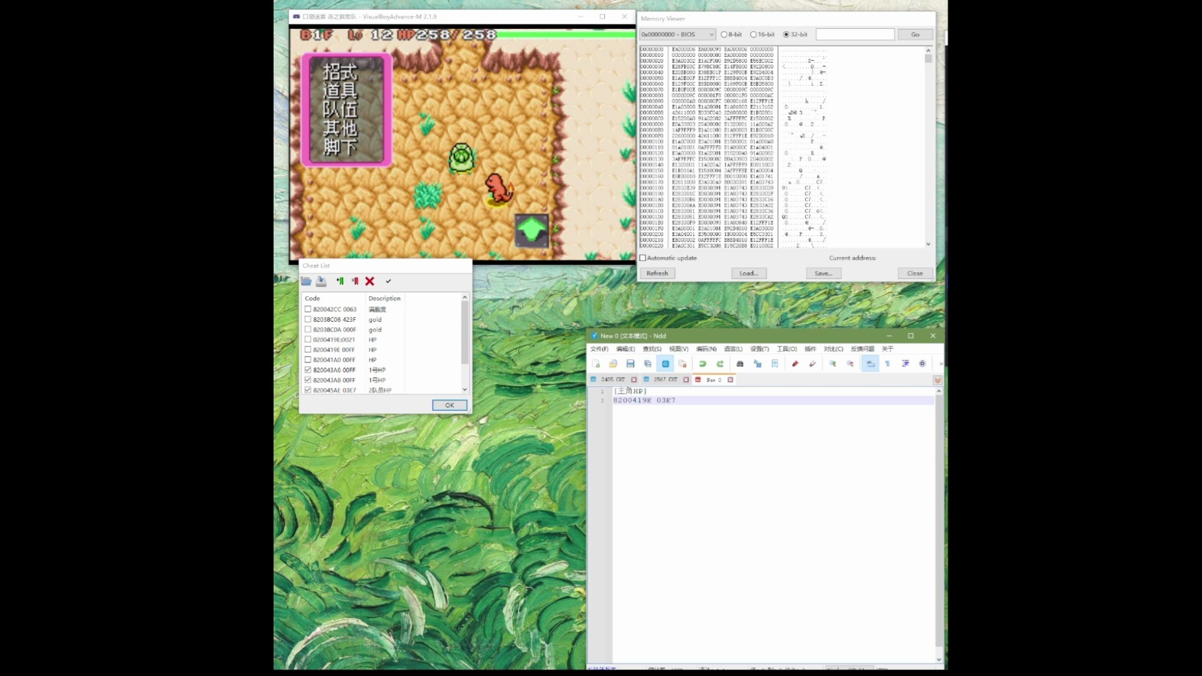Image resolution: width=1202 pixels, height=676 pixels.
Task: Click the Save... button in Memory Viewer
Action: 823,274
